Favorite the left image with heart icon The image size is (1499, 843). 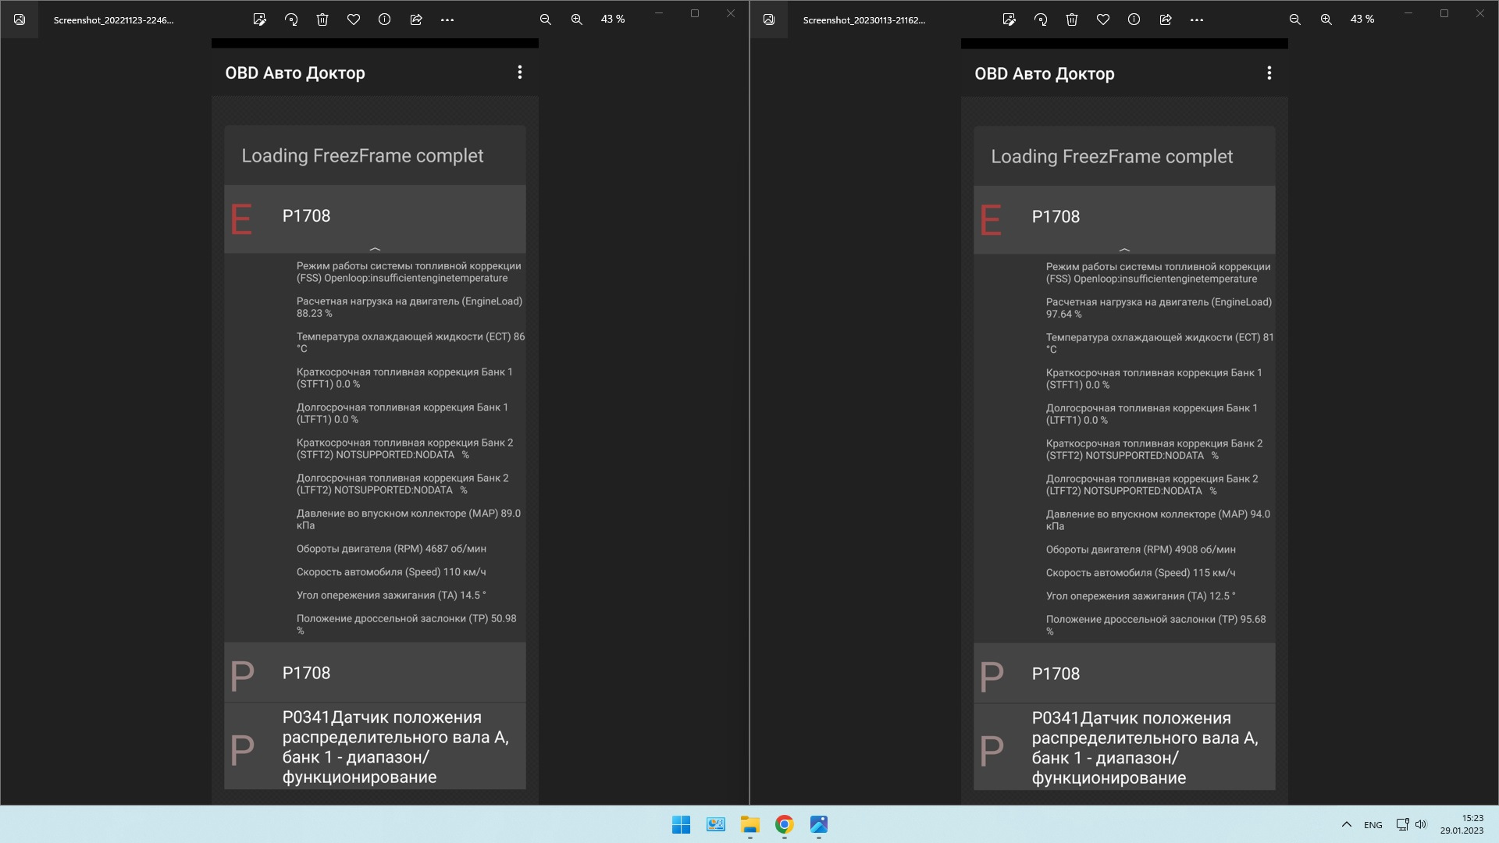click(354, 20)
